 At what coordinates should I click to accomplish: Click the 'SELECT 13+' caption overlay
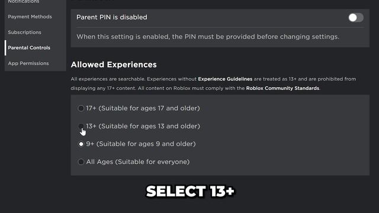point(190,191)
